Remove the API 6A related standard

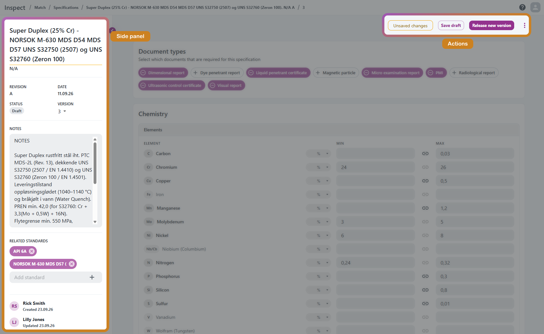click(32, 251)
